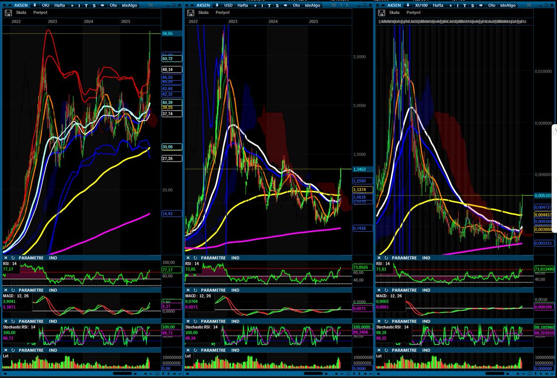Open Periyot menu in ORJ chart
This screenshot has height=378, width=557.
40,13
